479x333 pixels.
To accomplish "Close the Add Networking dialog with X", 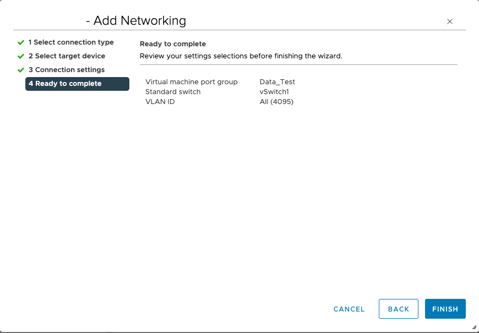I will coord(449,21).
